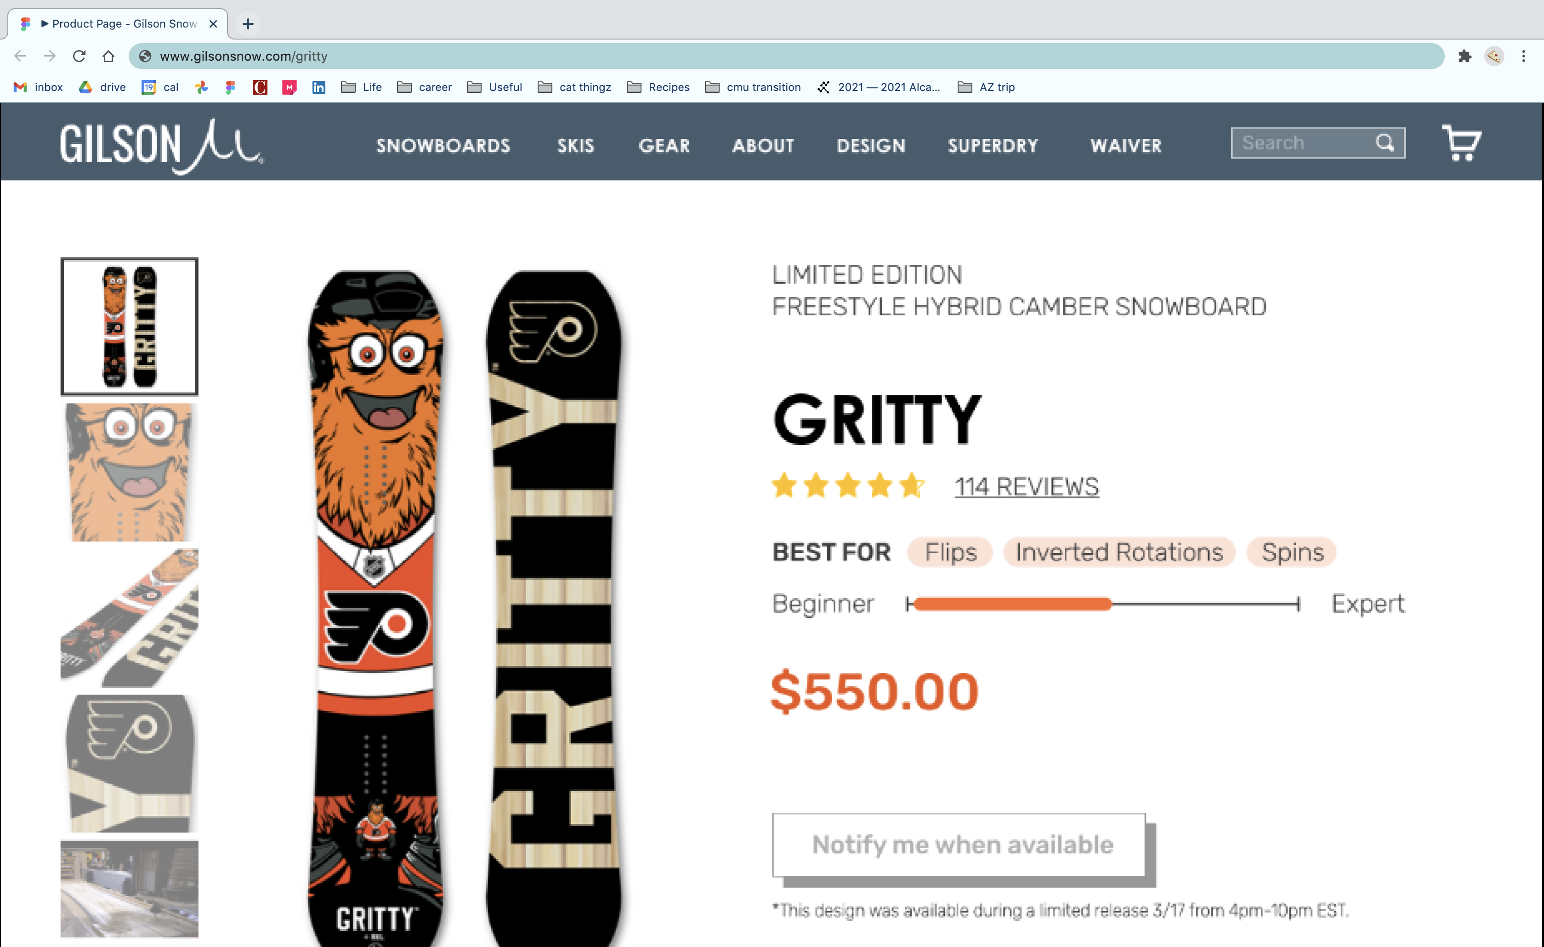
Task: Open the shopping cart icon
Action: point(1461,142)
